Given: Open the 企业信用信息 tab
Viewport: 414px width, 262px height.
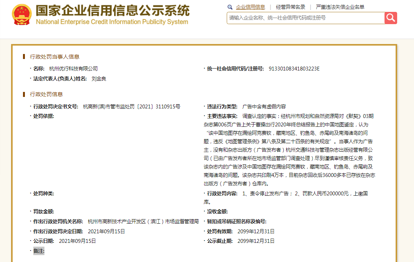Looking at the screenshot, I should (250, 7).
